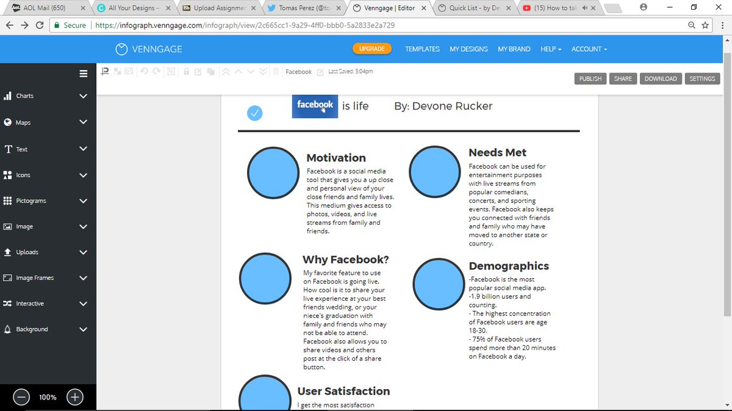Open the TEMPLATES page
The image size is (732, 411).
(422, 49)
